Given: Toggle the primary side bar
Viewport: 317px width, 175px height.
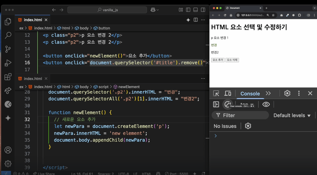Looking at the screenshot, I should 188,10.
